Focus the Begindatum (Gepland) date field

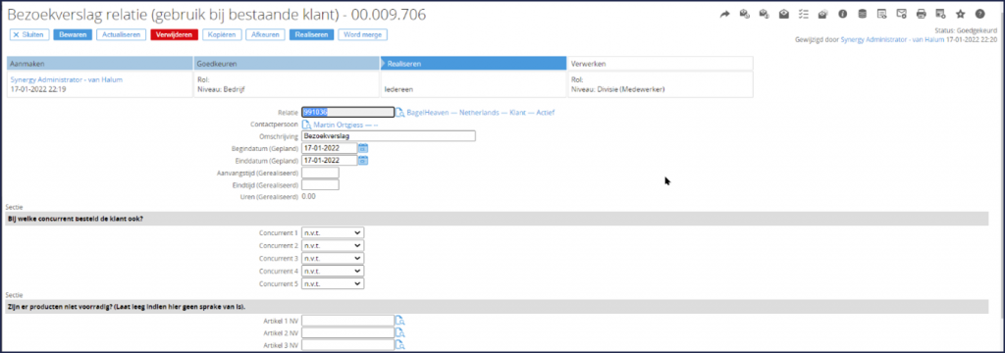(330, 149)
